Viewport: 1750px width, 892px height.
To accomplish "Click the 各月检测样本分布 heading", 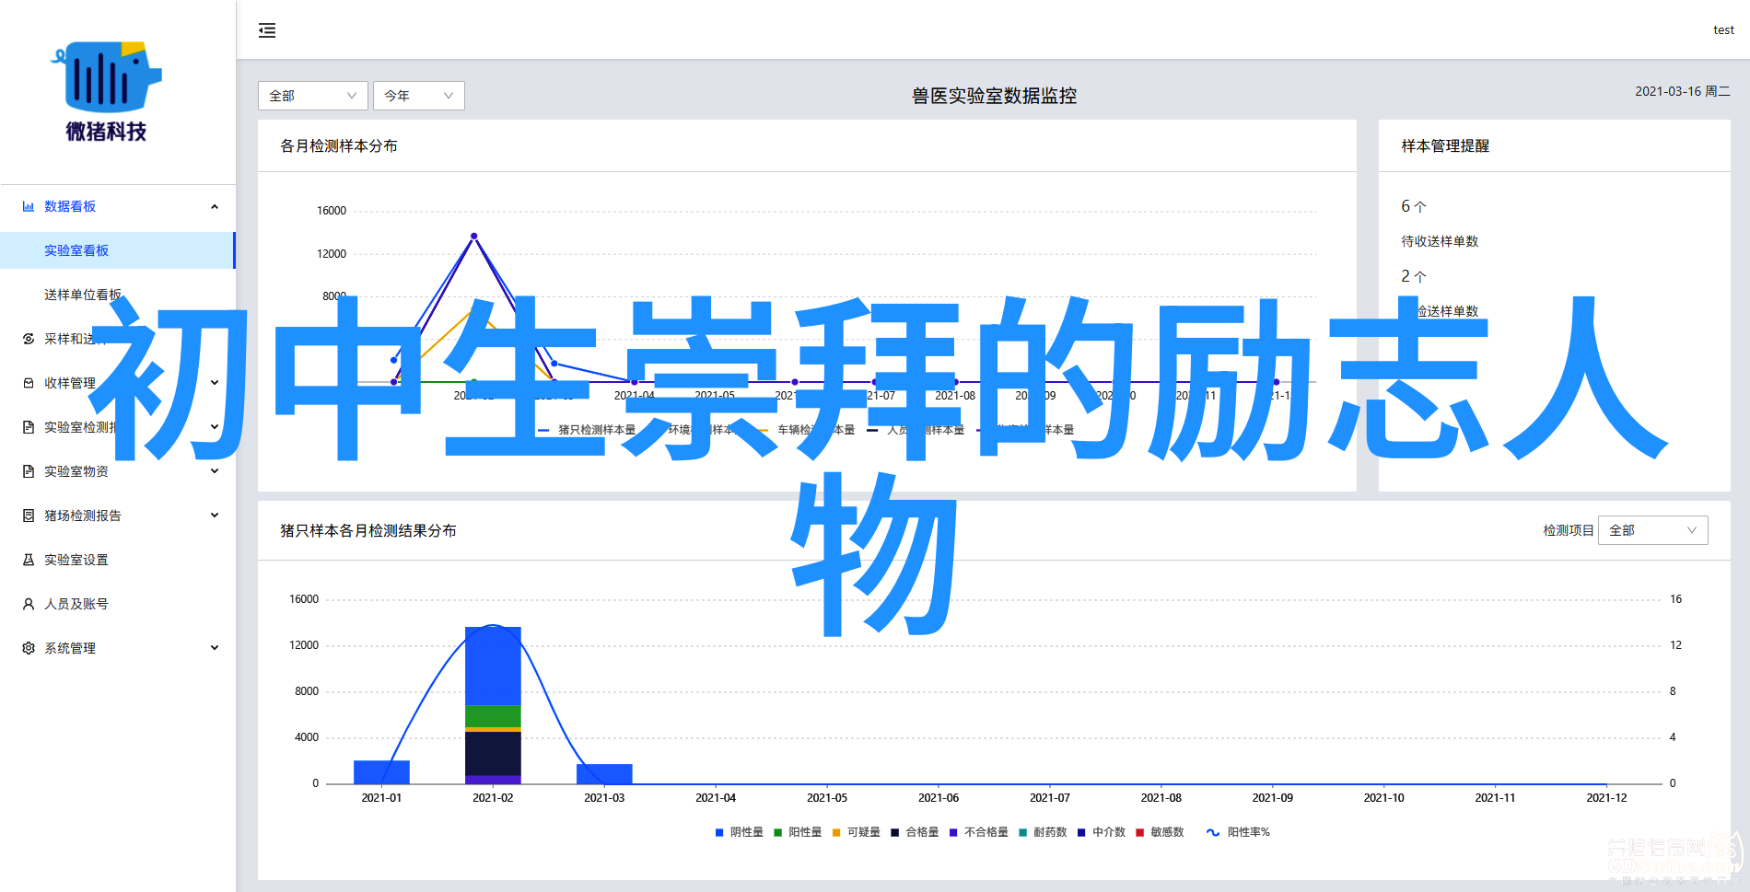I will pos(339,145).
